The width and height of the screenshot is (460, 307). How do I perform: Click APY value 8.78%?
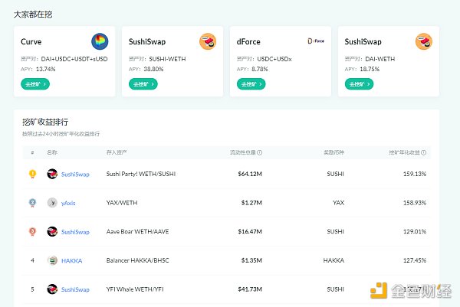(260, 69)
